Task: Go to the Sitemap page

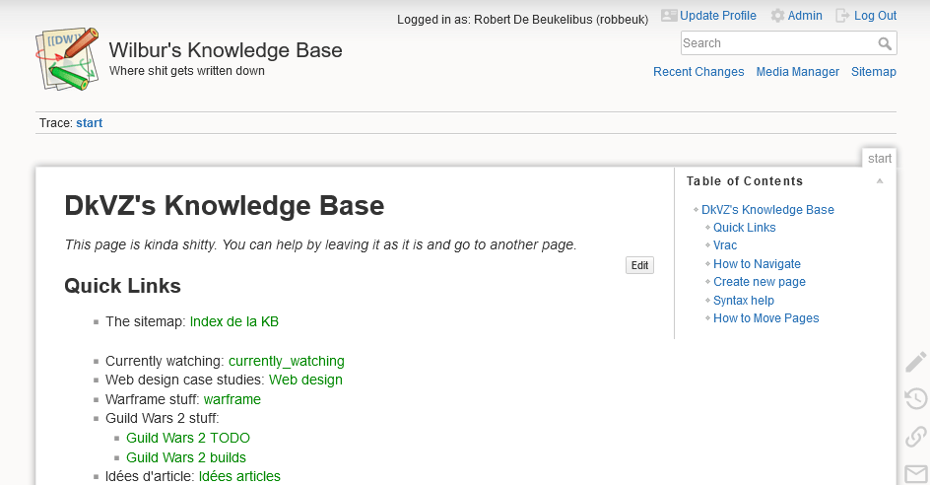Action: [873, 72]
